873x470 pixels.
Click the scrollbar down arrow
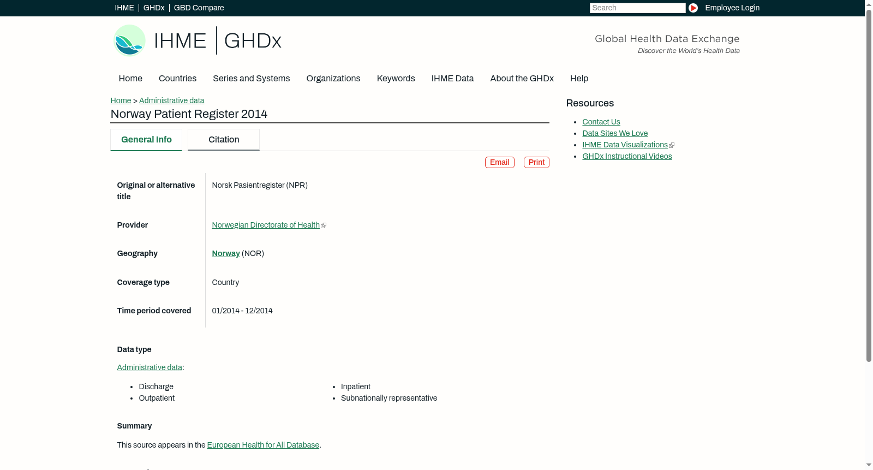tap(869, 466)
